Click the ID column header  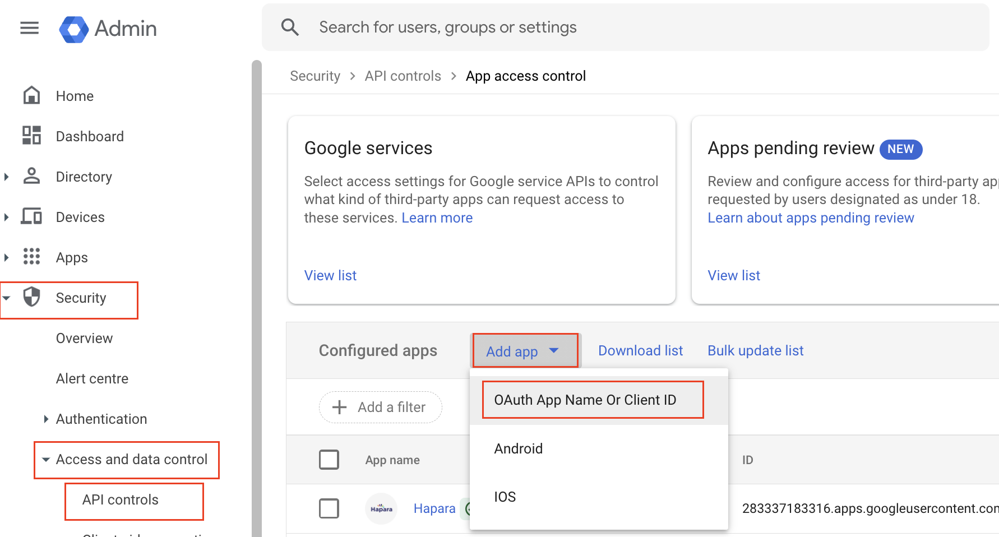click(747, 460)
